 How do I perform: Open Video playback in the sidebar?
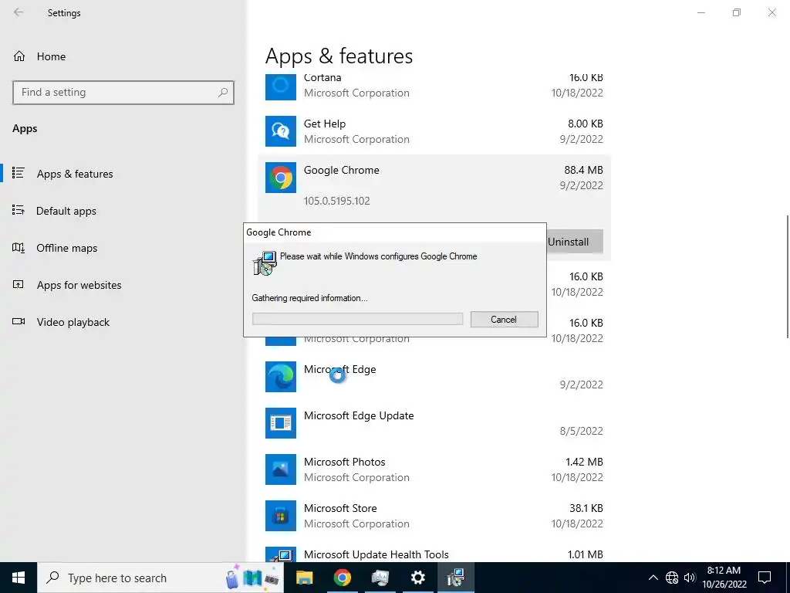point(73,322)
